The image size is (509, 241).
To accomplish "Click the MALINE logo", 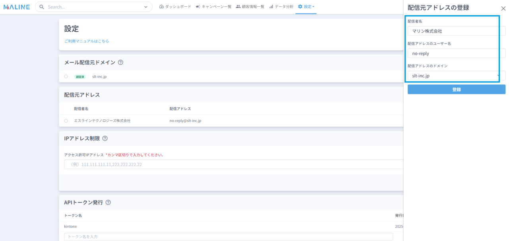I will click(x=17, y=7).
